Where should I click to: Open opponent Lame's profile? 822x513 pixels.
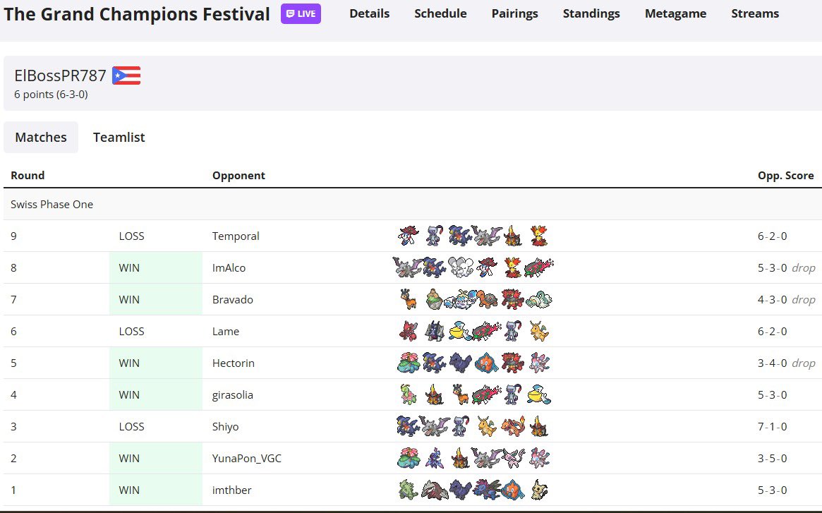coord(225,332)
